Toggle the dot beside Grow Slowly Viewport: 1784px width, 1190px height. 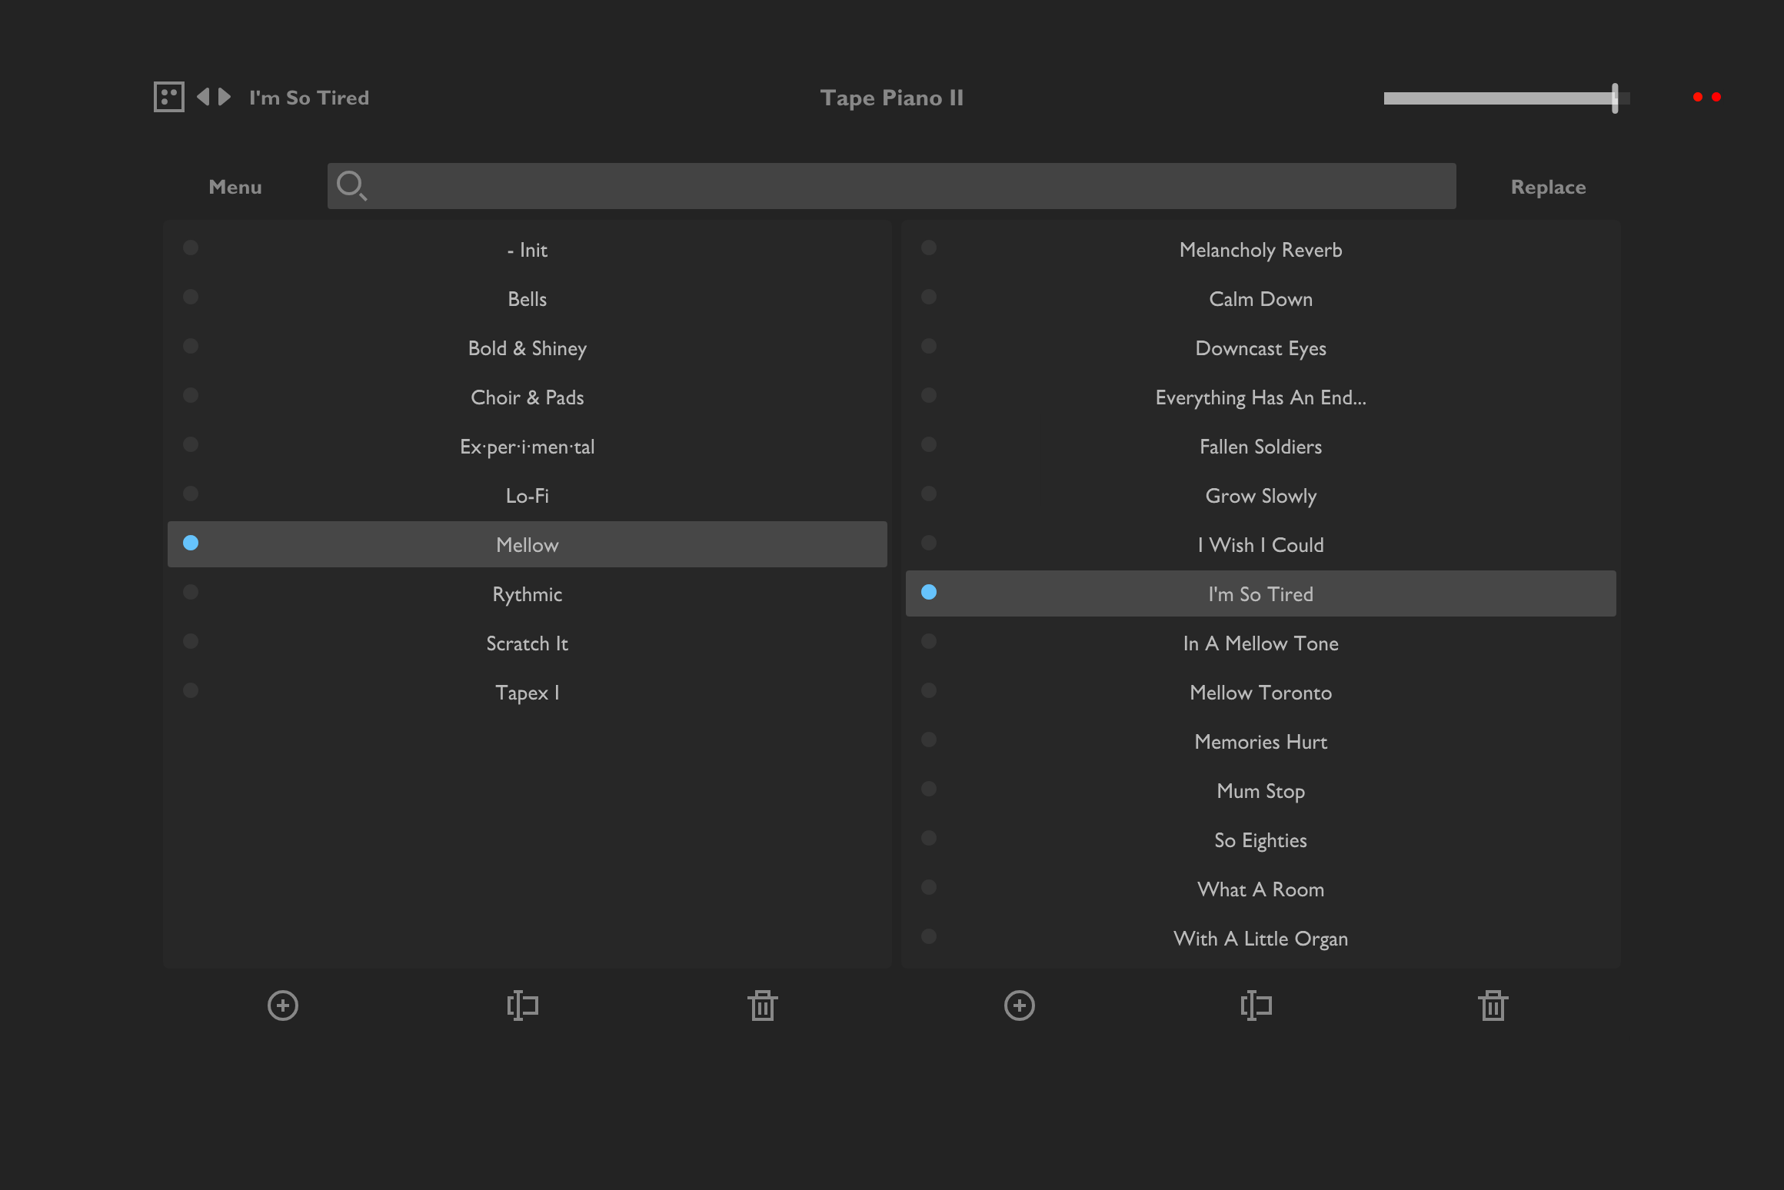(x=929, y=494)
